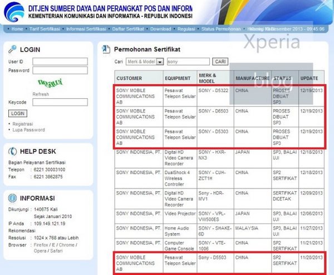Select the SONY - SHAKE-6D cell
The image size is (334, 275).
[x=215, y=231]
